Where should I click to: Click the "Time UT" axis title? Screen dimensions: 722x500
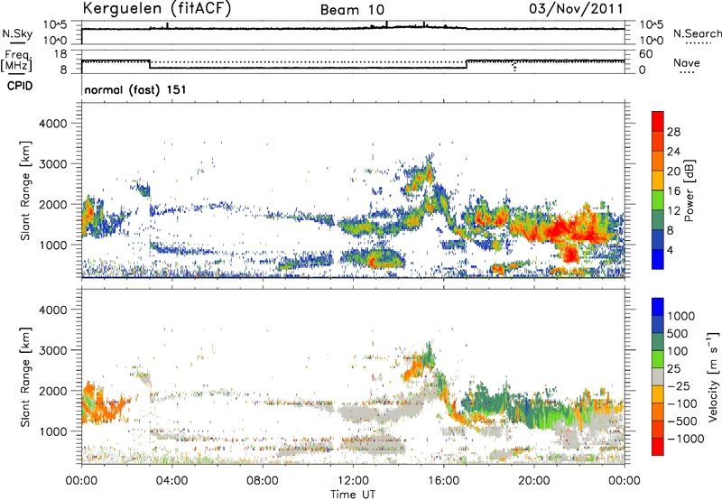(x=353, y=494)
